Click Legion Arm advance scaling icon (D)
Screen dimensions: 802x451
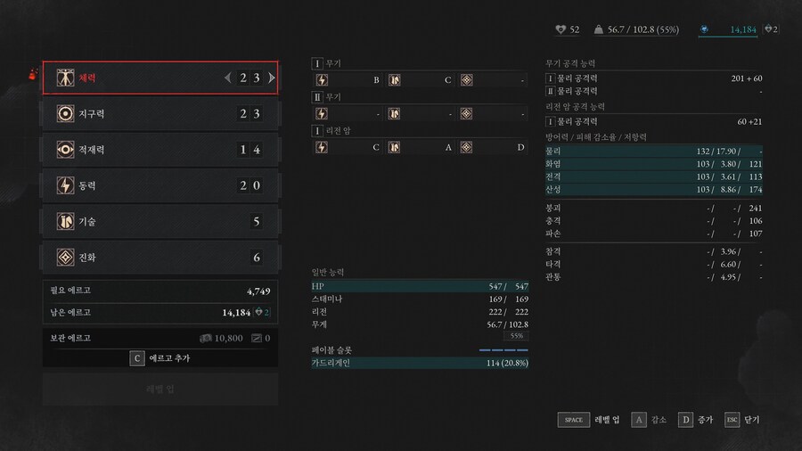466,147
